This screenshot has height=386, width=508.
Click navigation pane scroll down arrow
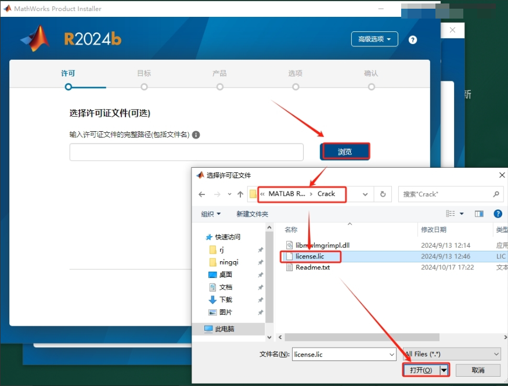click(x=269, y=337)
